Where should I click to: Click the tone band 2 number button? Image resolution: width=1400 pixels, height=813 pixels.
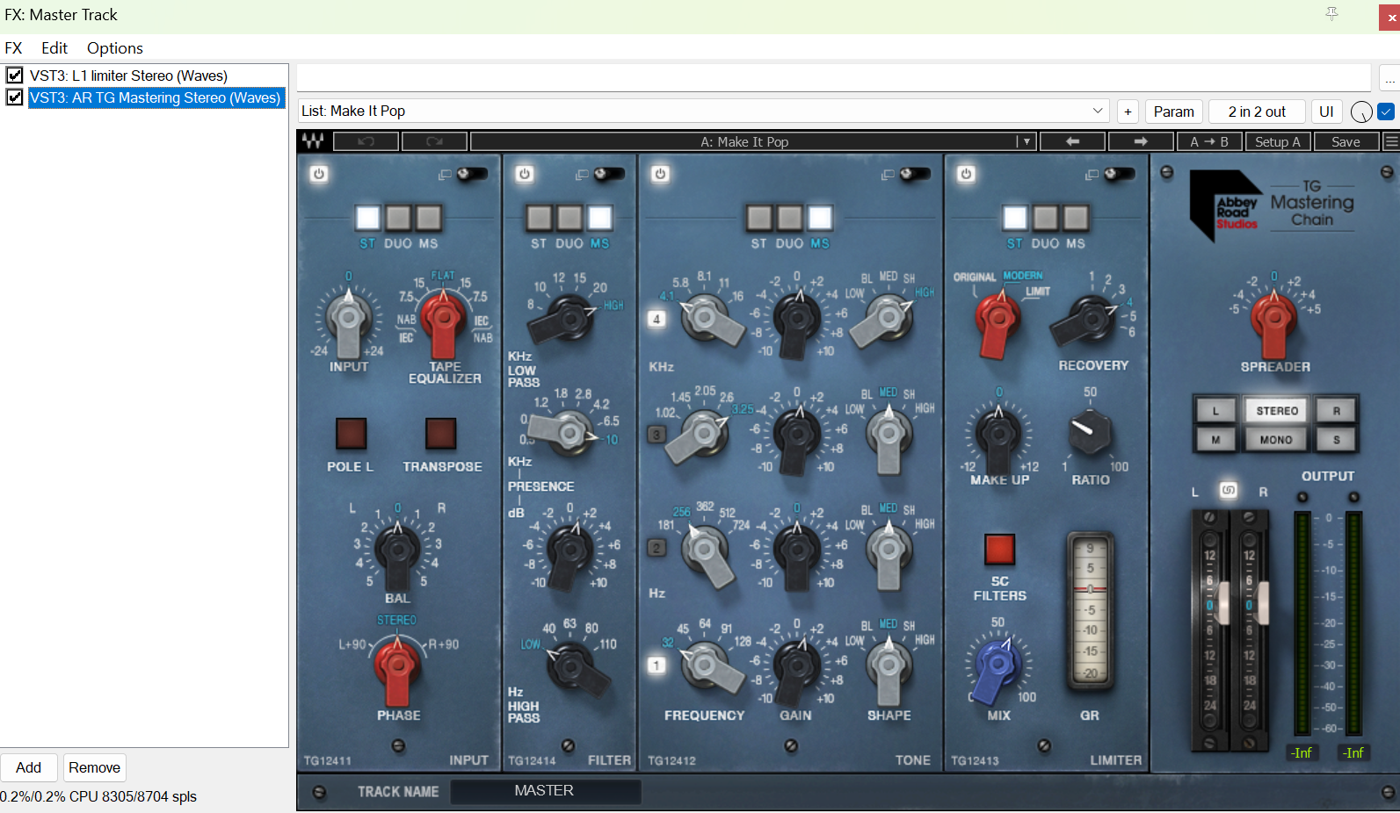pyautogui.click(x=656, y=548)
